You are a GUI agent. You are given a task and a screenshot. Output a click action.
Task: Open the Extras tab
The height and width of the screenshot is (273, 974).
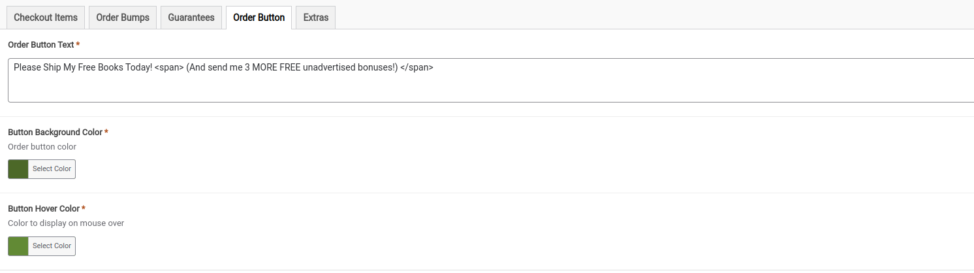tap(315, 18)
